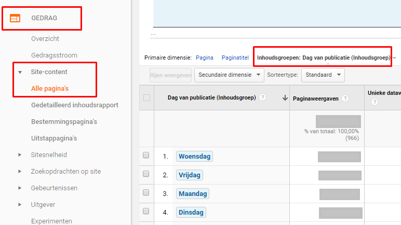Click the '% van totaal: 100,00%' summary
The image size is (401, 225).
click(331, 132)
